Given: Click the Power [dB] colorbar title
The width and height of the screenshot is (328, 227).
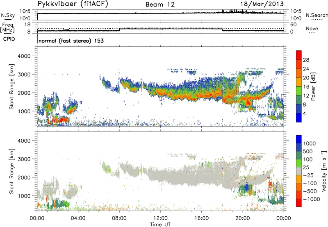Looking at the screenshot, I should click(x=313, y=86).
